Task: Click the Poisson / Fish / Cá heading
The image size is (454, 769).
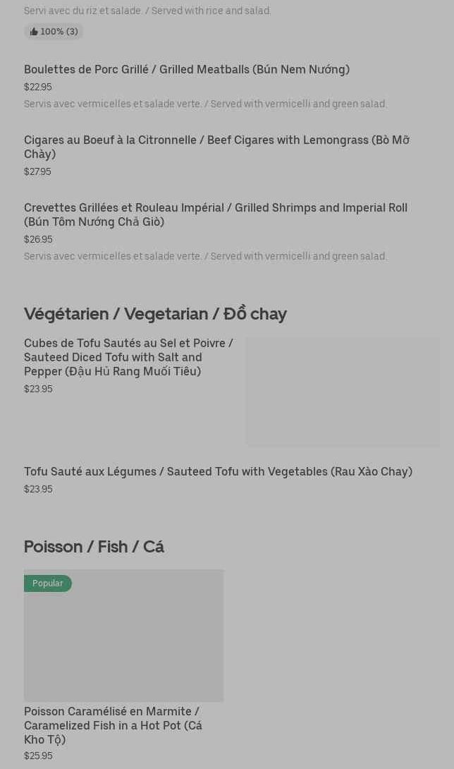Action: pyautogui.click(x=94, y=547)
